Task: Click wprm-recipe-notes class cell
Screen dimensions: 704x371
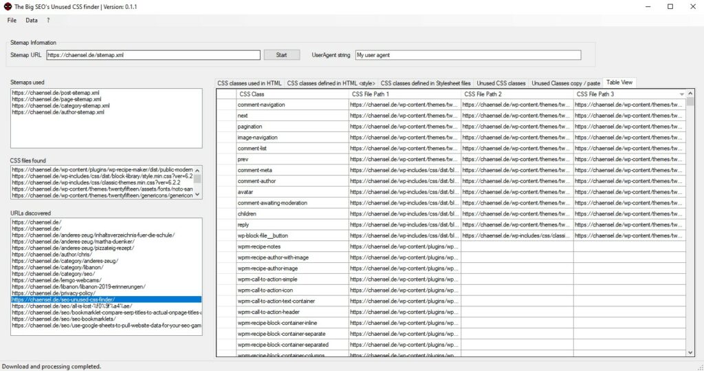Action: point(292,246)
